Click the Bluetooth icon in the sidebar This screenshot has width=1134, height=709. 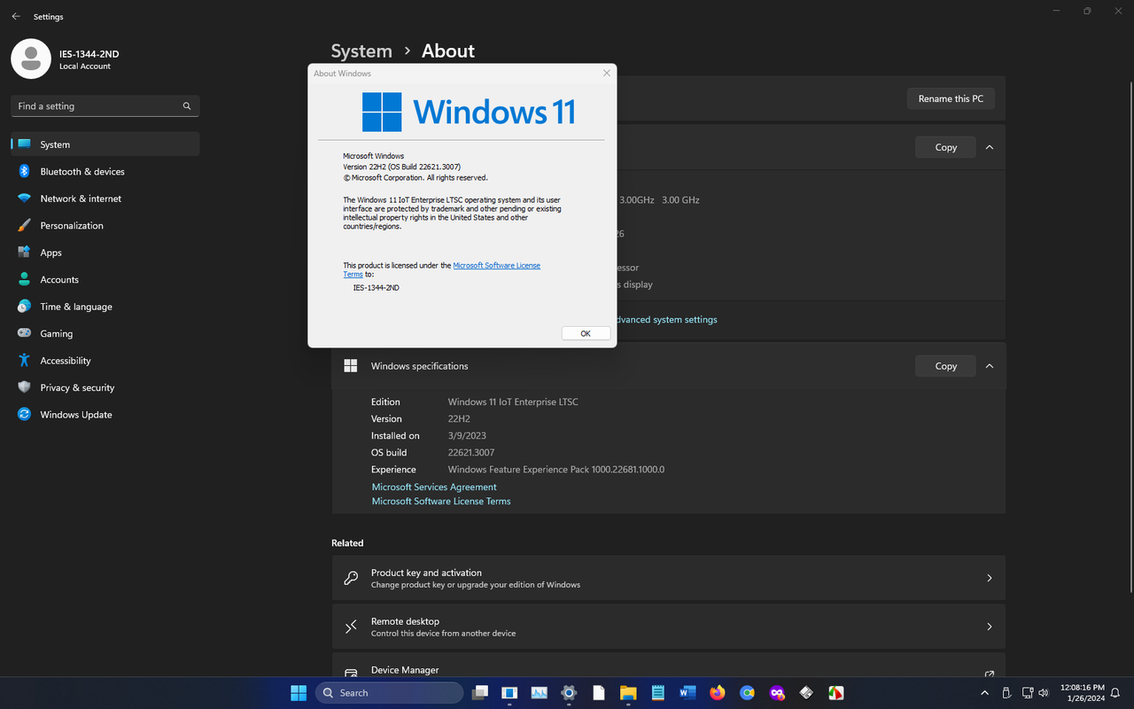click(24, 172)
